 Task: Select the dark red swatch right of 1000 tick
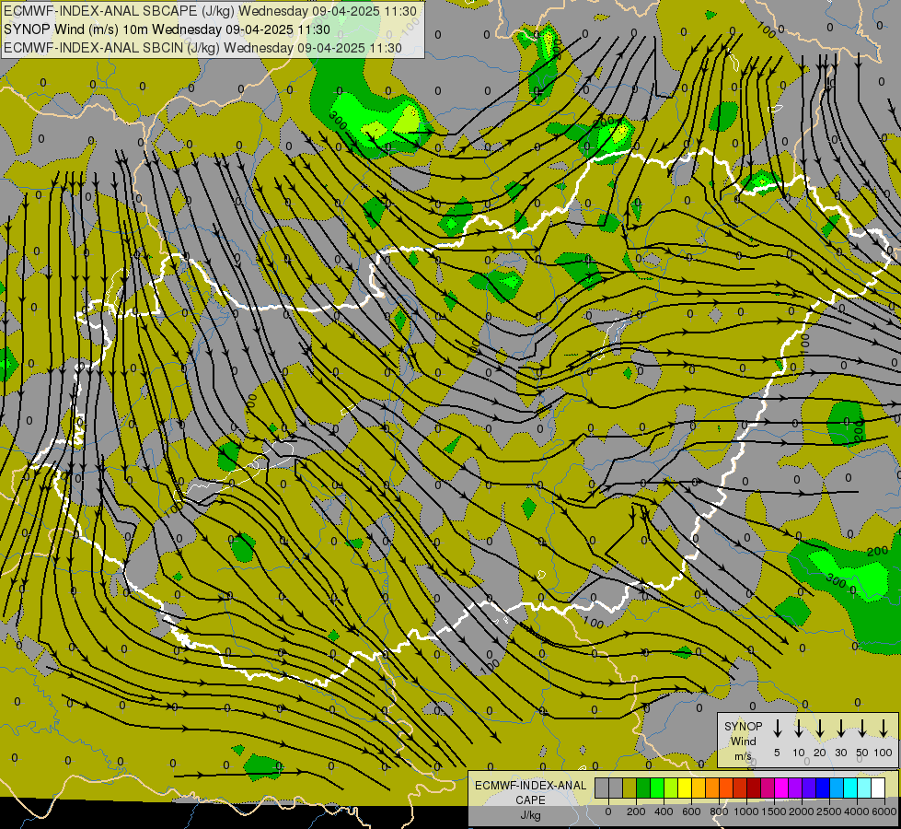pyautogui.click(x=754, y=788)
